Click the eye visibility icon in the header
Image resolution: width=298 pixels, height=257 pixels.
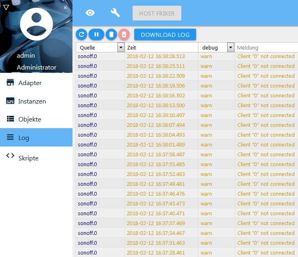pyautogui.click(x=90, y=13)
